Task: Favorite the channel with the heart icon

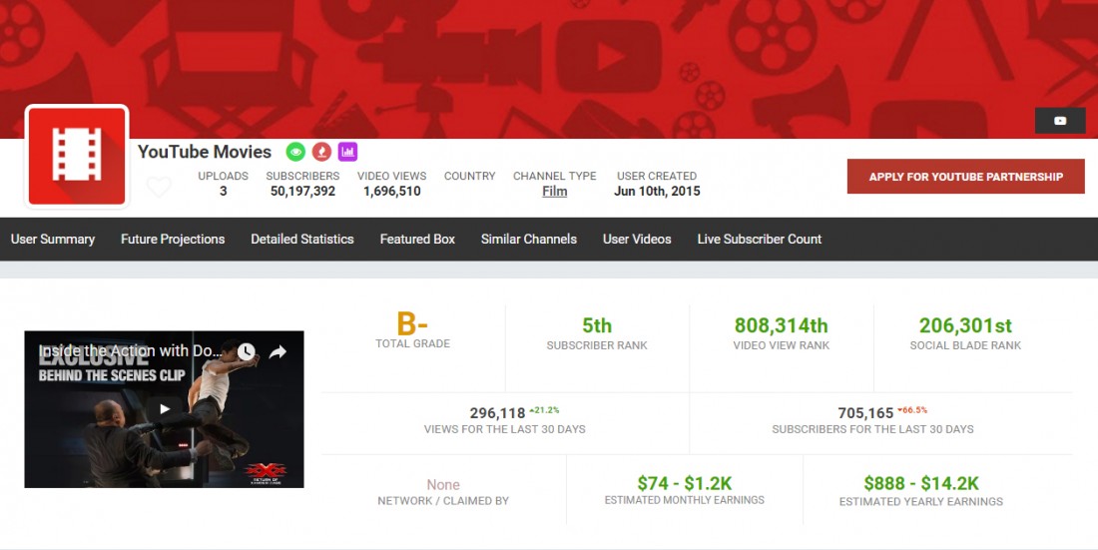Action: 159,187
